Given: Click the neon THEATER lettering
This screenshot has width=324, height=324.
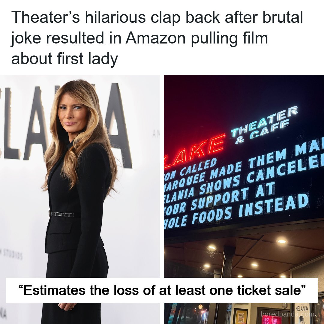Looking at the screenshot, I should pos(264,121).
